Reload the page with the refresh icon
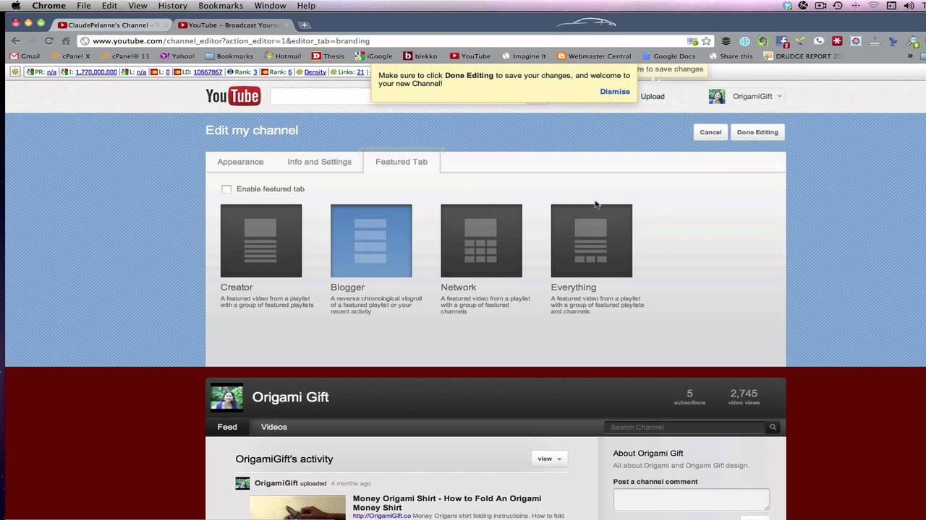 pos(49,41)
